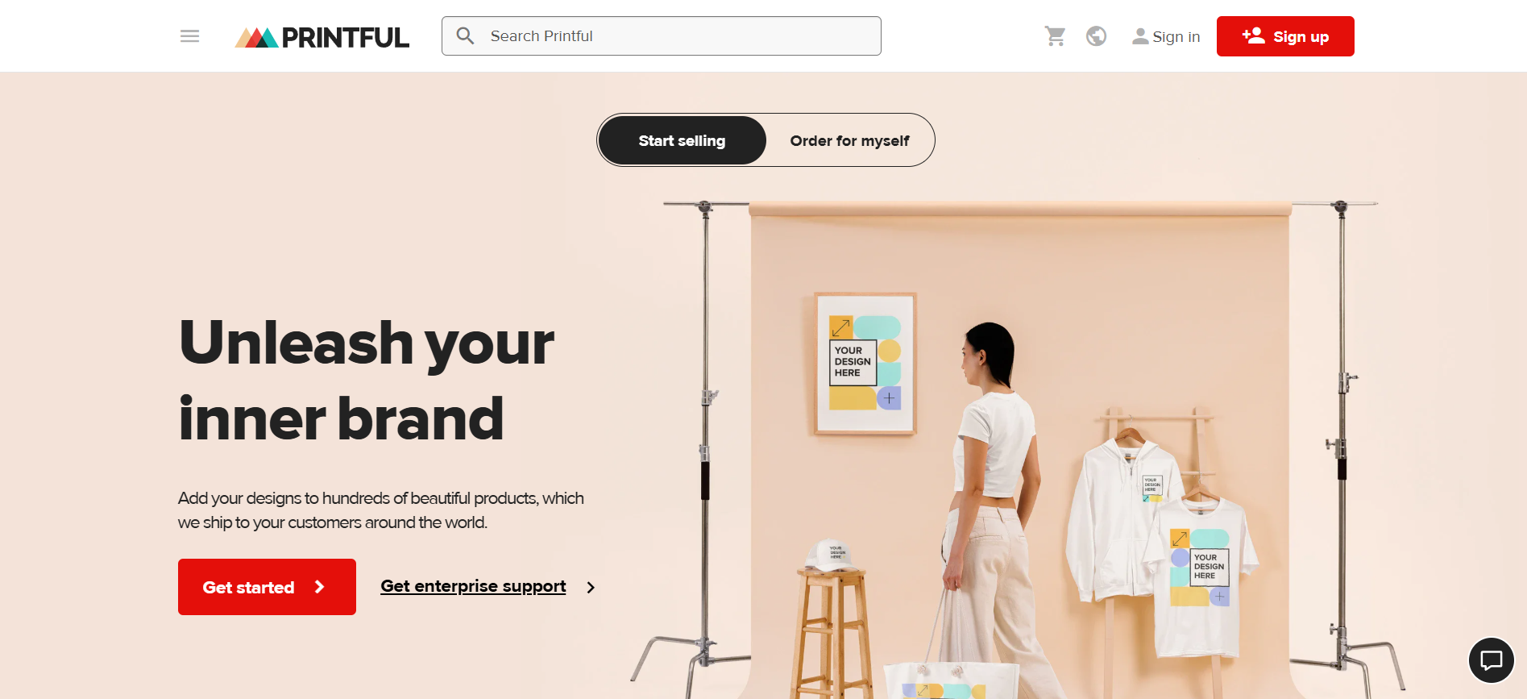Click the arrow in Get started button
1527x699 pixels.
319,587
